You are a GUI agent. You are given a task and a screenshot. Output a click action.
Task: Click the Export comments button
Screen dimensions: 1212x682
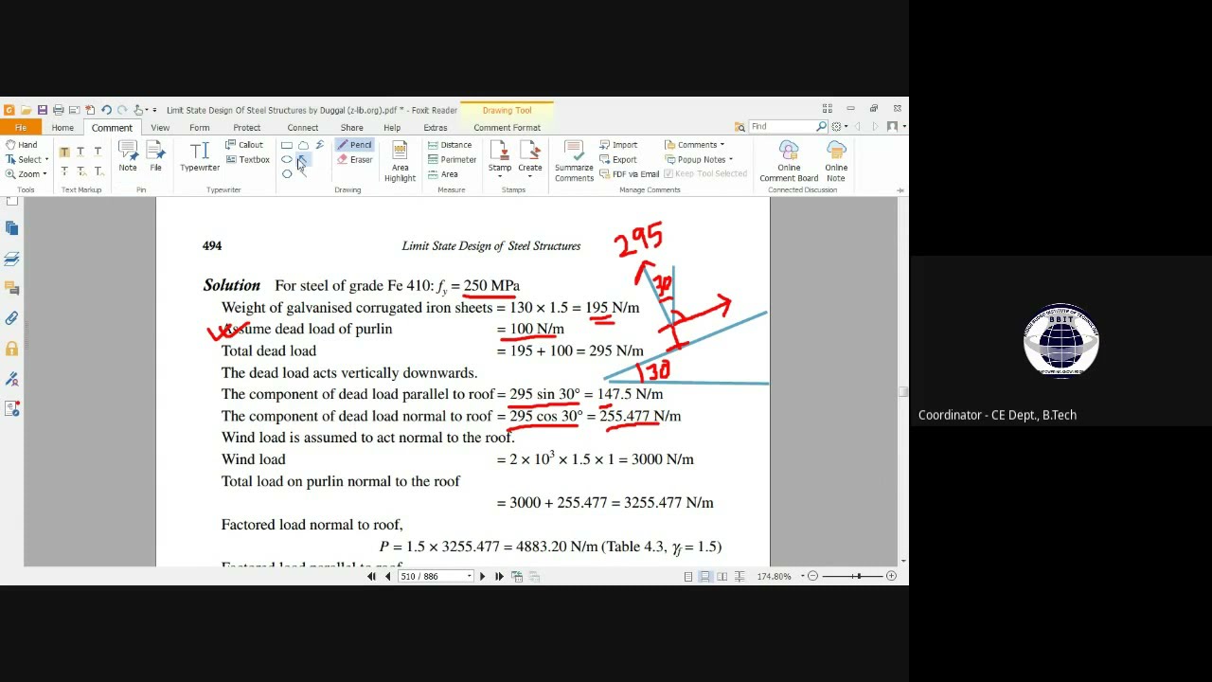click(618, 160)
